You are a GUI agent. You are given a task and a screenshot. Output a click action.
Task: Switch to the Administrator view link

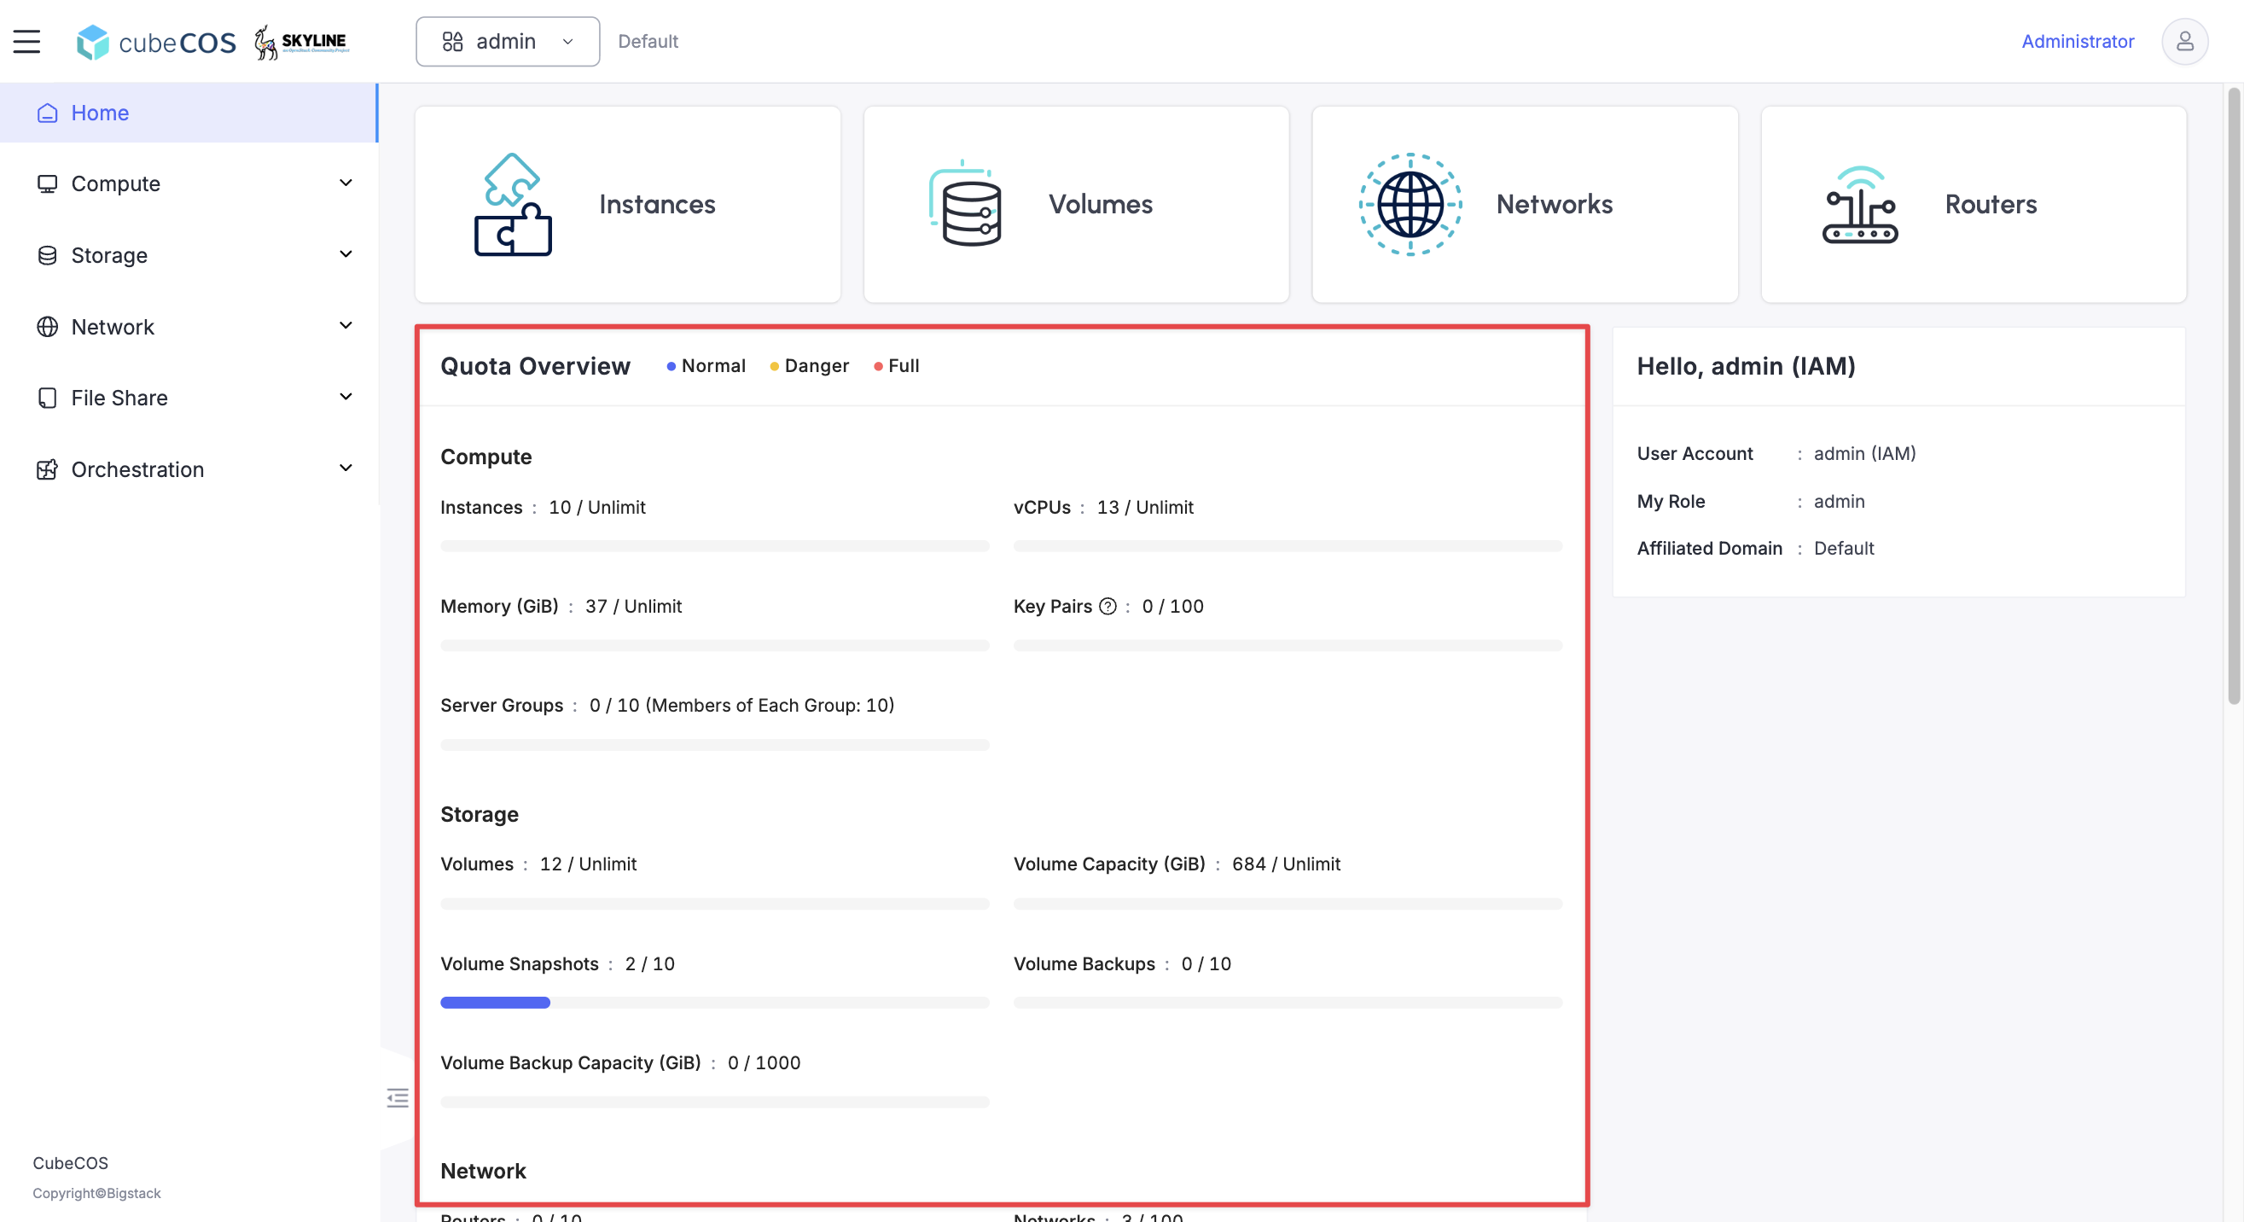coord(2078,41)
